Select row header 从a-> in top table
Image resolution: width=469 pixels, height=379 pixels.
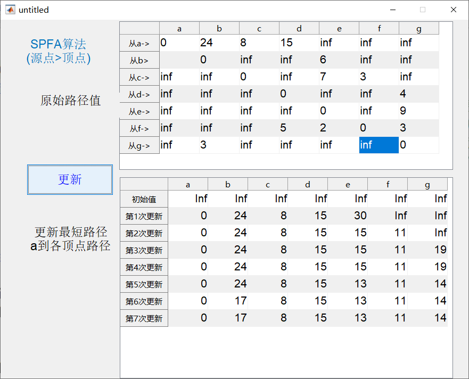(x=139, y=43)
